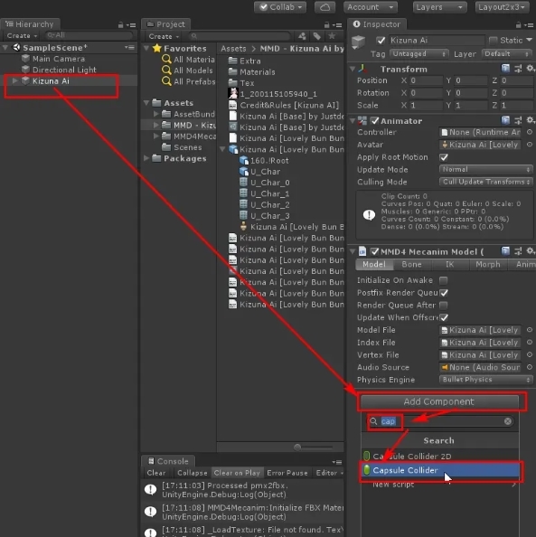Image resolution: width=536 pixels, height=537 pixels.
Task: Toggle Animator component enabled checkbox
Action: [x=375, y=120]
